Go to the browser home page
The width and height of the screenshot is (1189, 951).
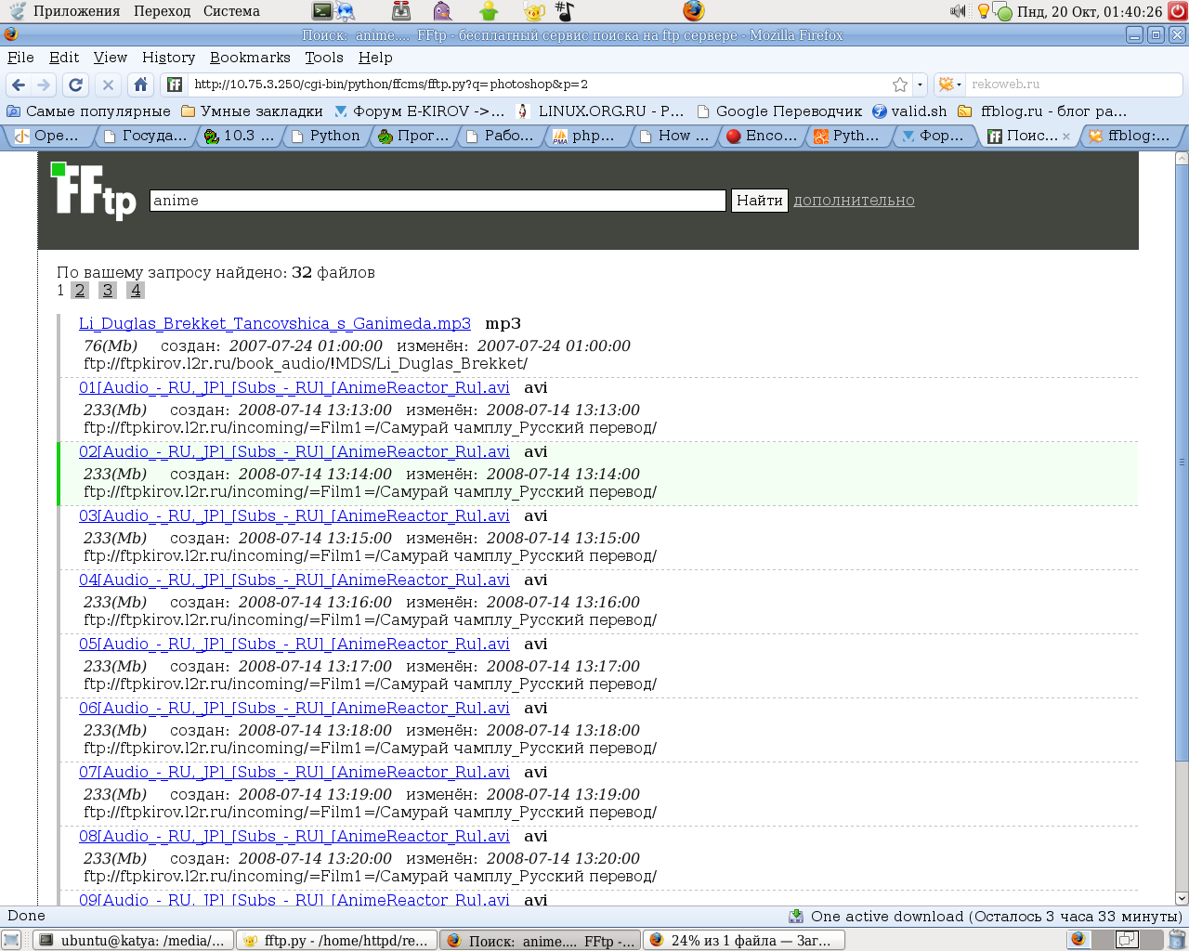click(140, 85)
